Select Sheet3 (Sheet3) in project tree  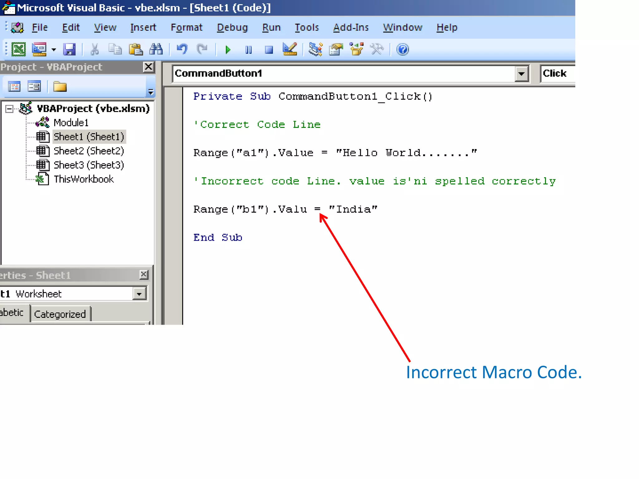89,165
